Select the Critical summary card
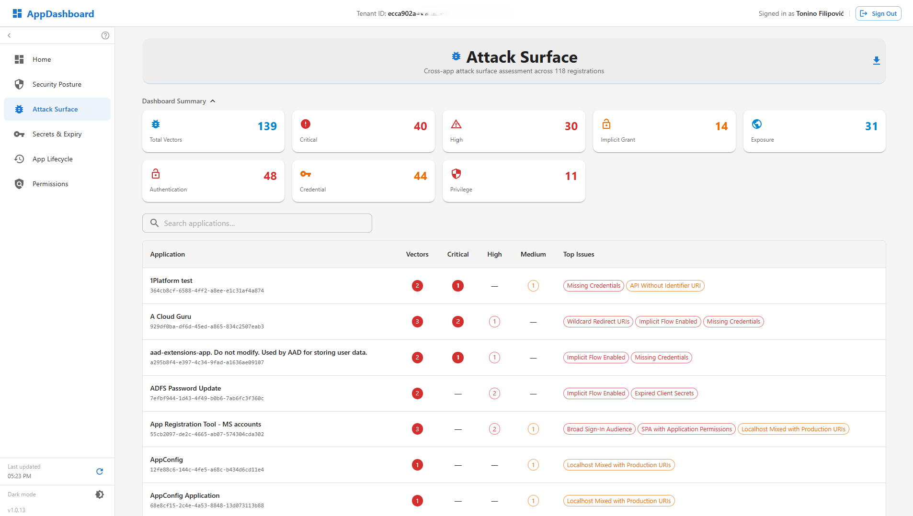 (363, 131)
